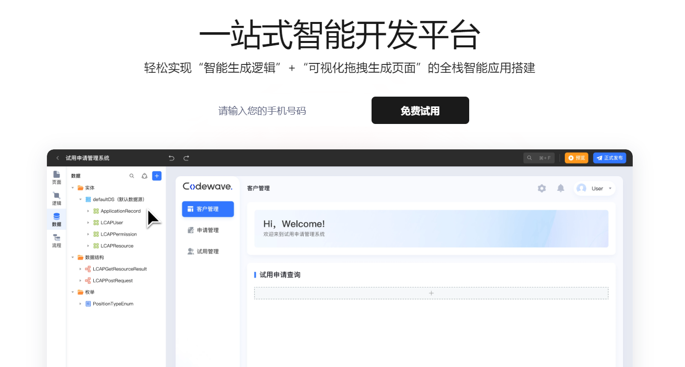Click the LCAPUser entity icon
The image size is (685, 367).
pyautogui.click(x=96, y=223)
